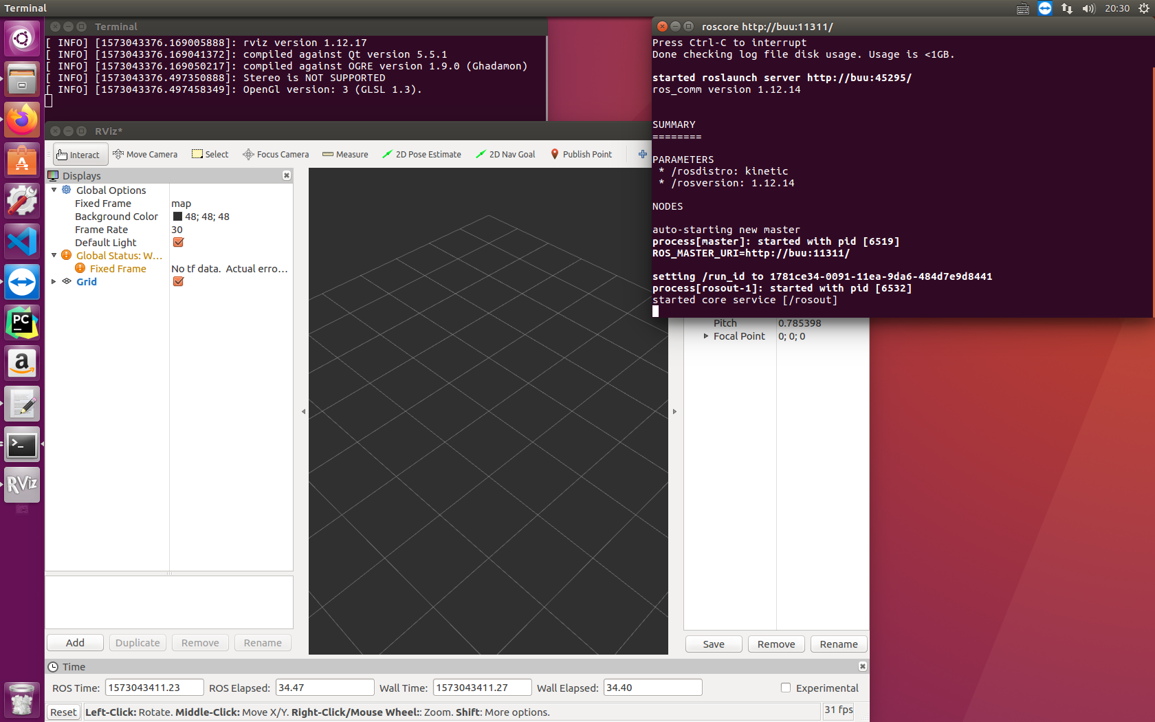
Task: Launch RViz from the Ubuntu dock
Action: 22,485
